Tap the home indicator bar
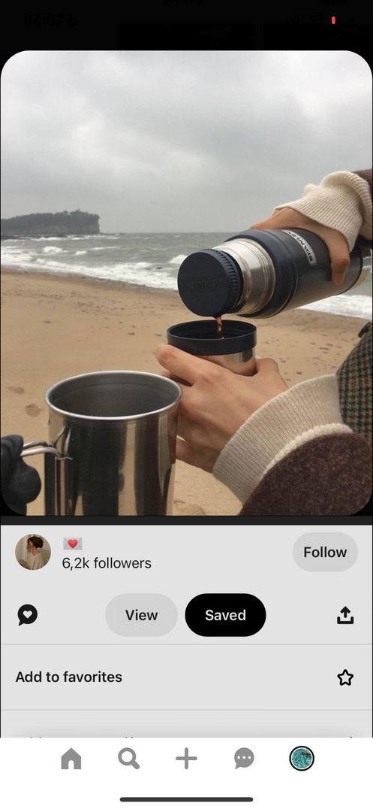The height and width of the screenshot is (809, 373). [186, 799]
